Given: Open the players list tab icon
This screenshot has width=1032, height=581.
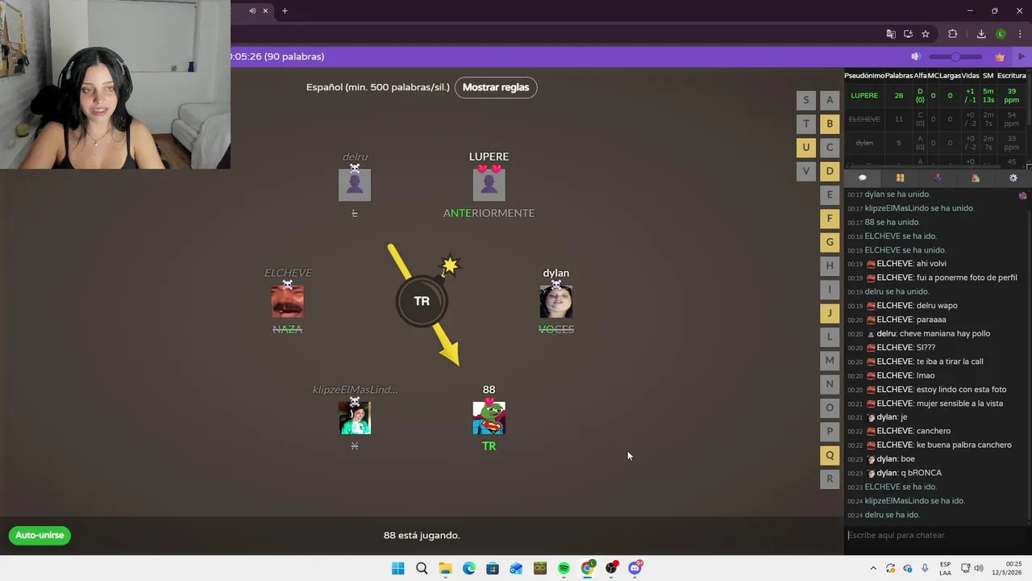Looking at the screenshot, I should point(900,178).
